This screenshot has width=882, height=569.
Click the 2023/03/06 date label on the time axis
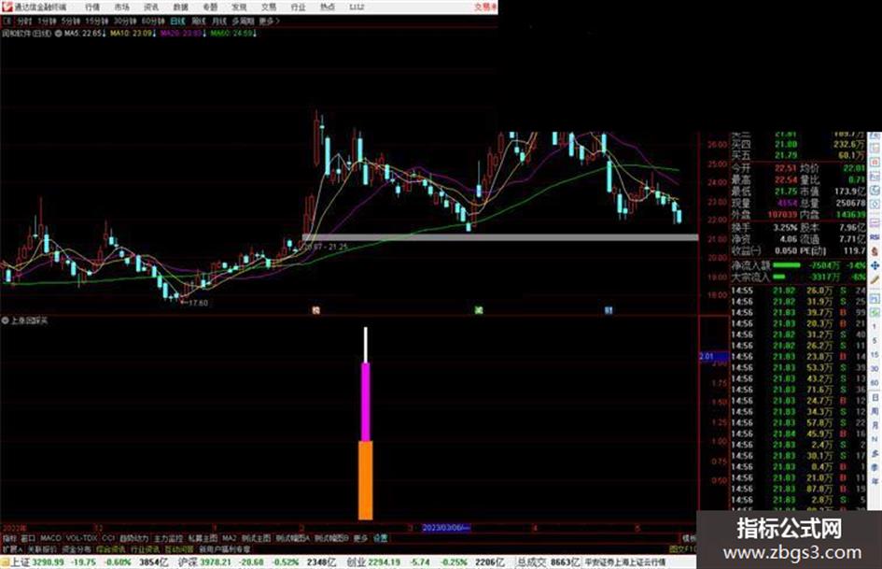click(x=445, y=528)
